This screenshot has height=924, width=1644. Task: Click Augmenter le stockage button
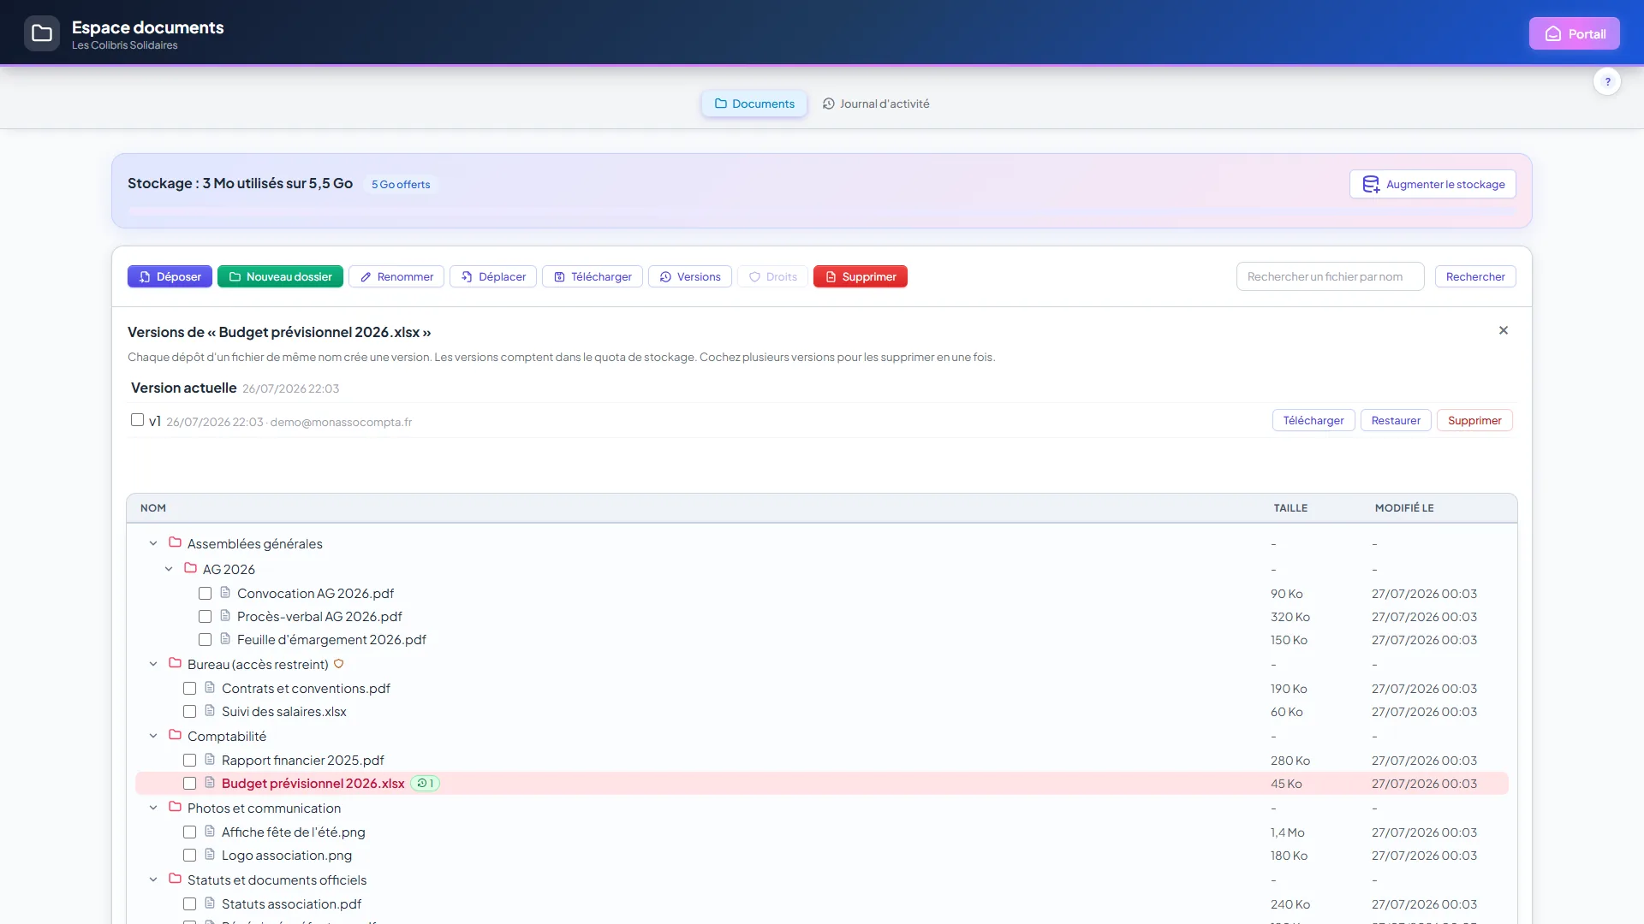[1433, 184]
